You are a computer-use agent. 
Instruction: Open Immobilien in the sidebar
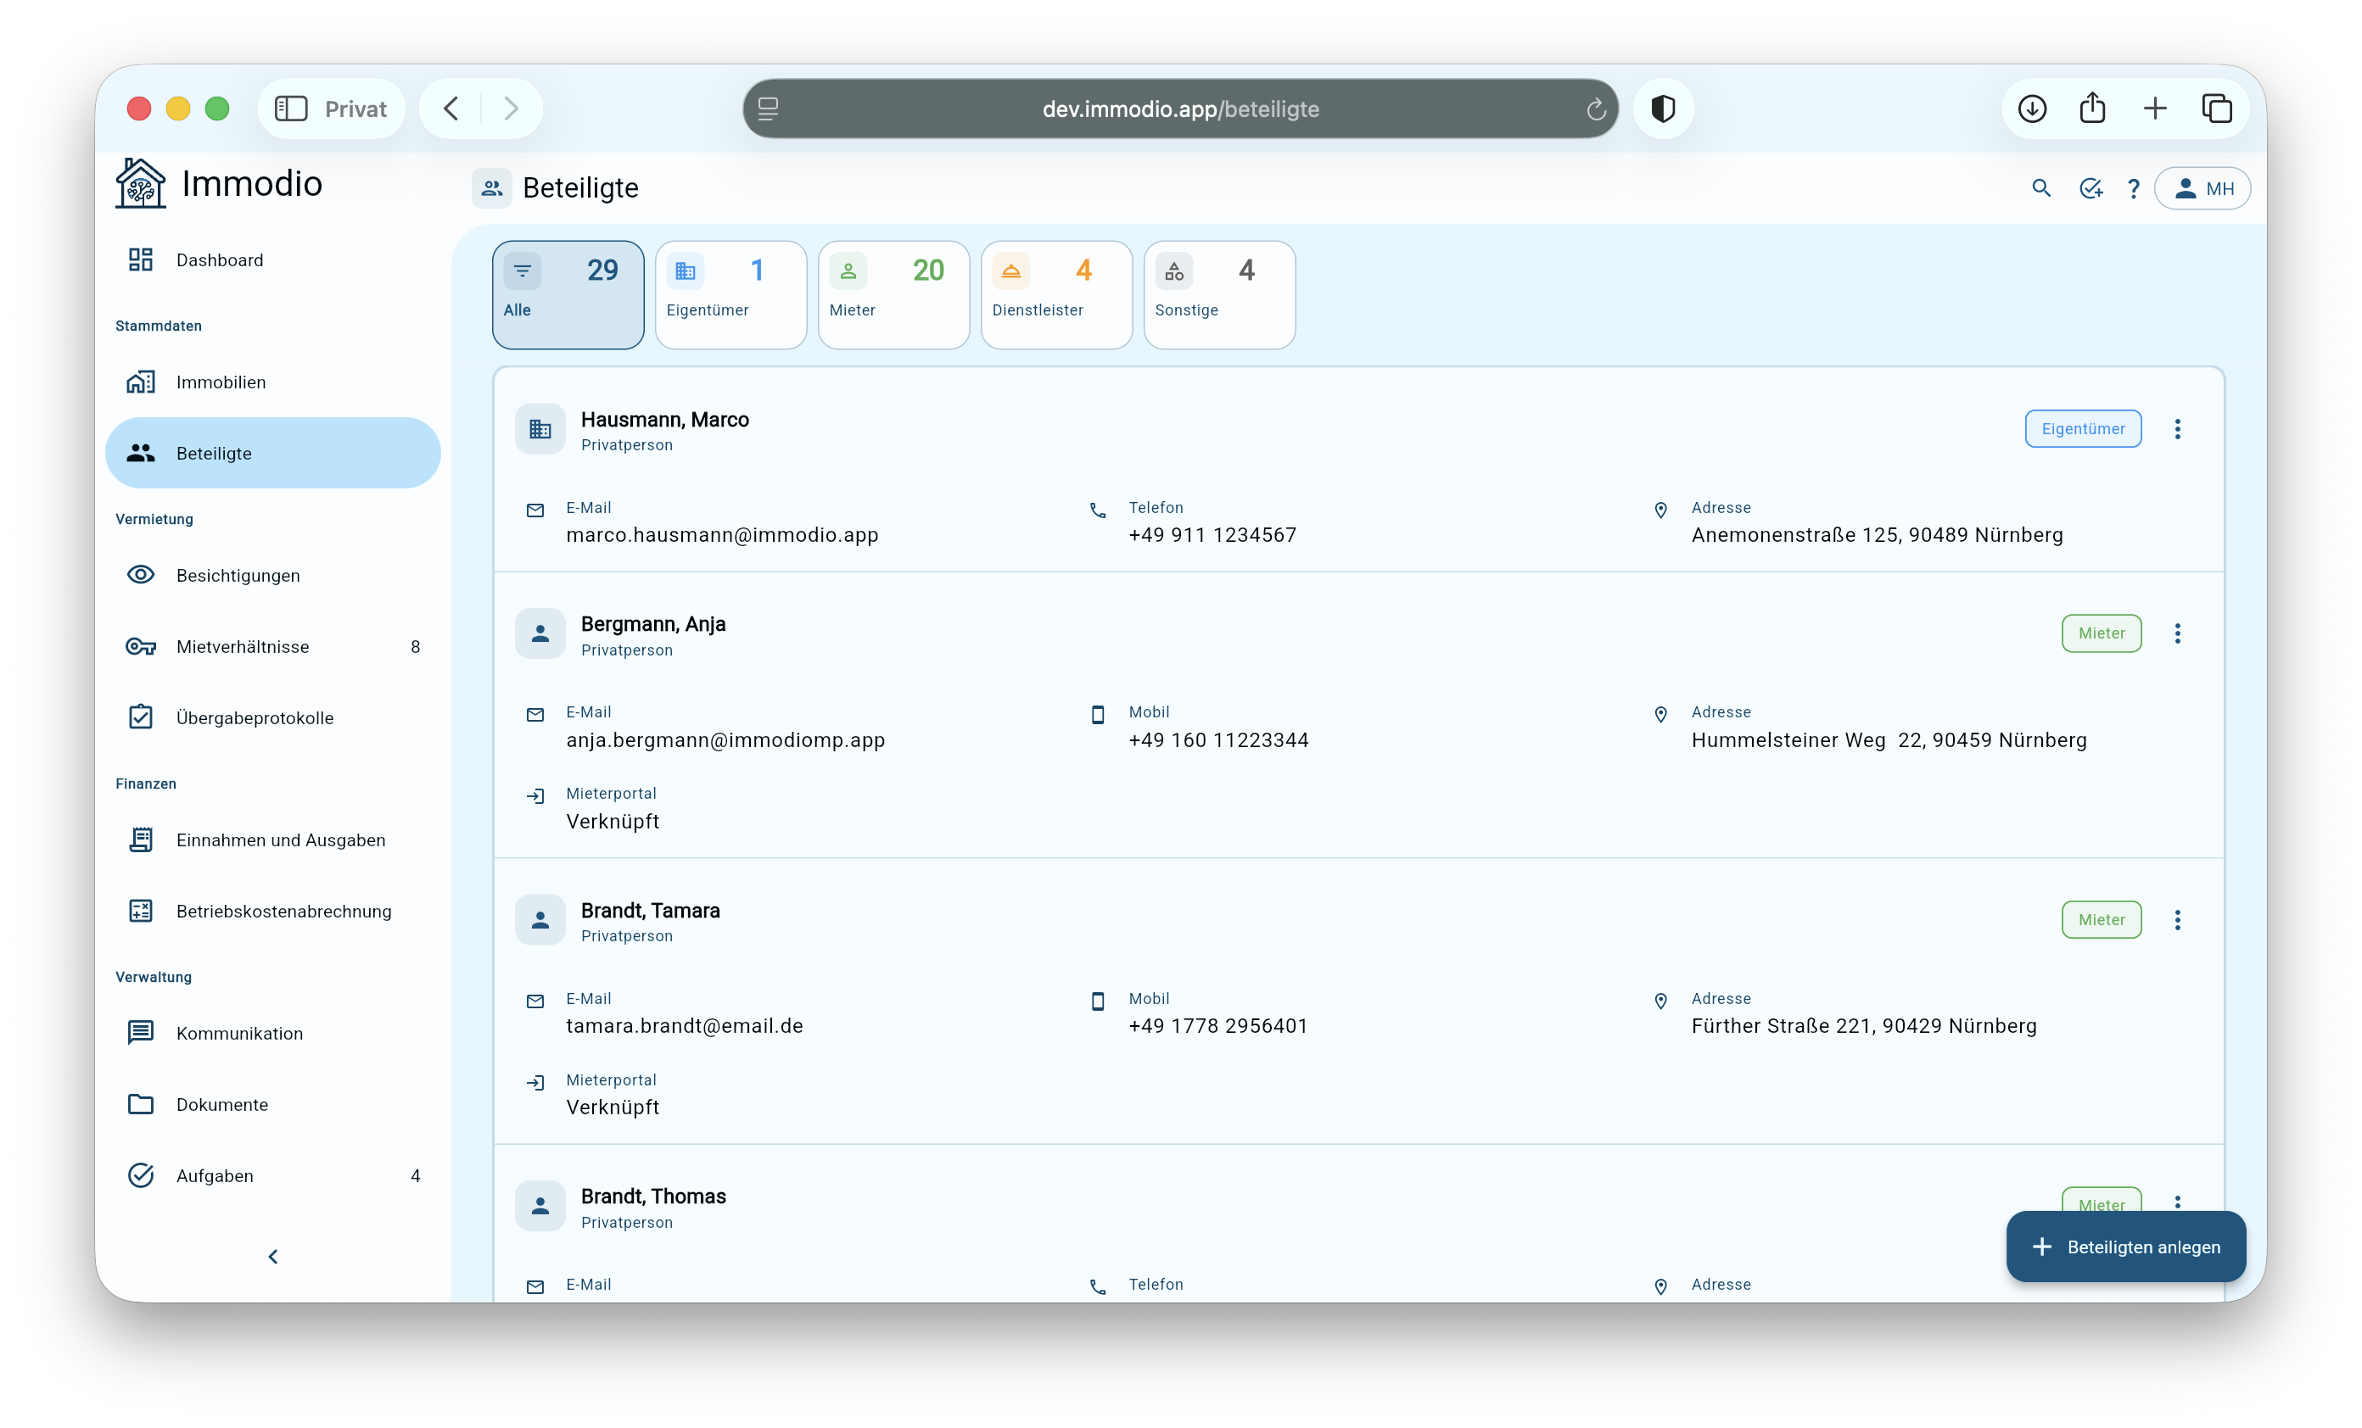[272, 382]
